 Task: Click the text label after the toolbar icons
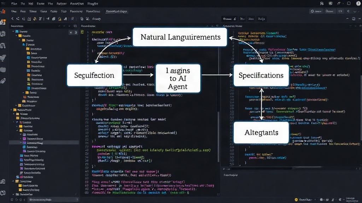click(x=97, y=19)
